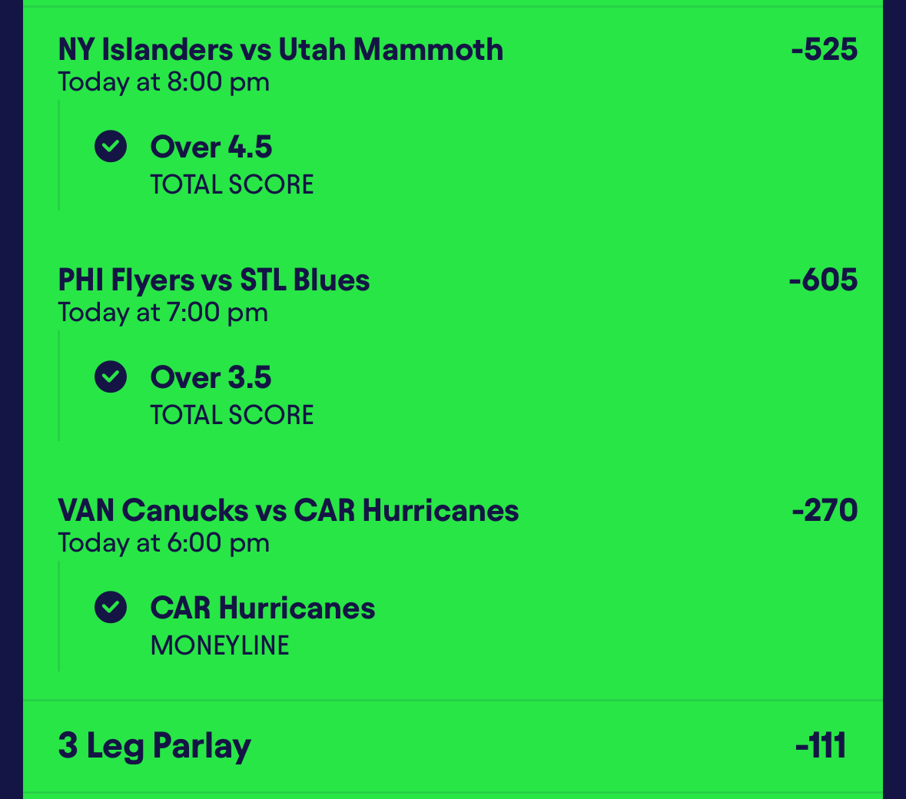Click the Today at 6:00 pm start time
Screen dimensions: 906x799
(164, 543)
